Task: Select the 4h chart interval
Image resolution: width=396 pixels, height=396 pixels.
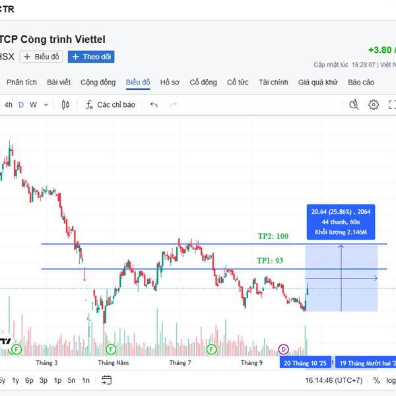Action: point(9,104)
